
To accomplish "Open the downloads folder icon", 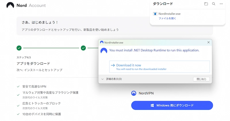I will (x=206, y=4).
